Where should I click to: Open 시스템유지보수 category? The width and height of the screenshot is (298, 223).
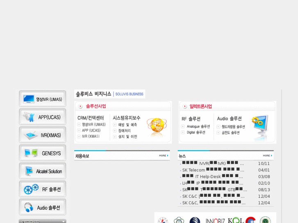click(x=127, y=118)
